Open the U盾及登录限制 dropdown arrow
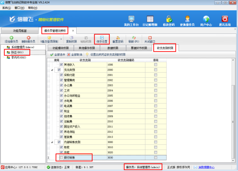Viewport: 238px width, 171px height. point(61,39)
